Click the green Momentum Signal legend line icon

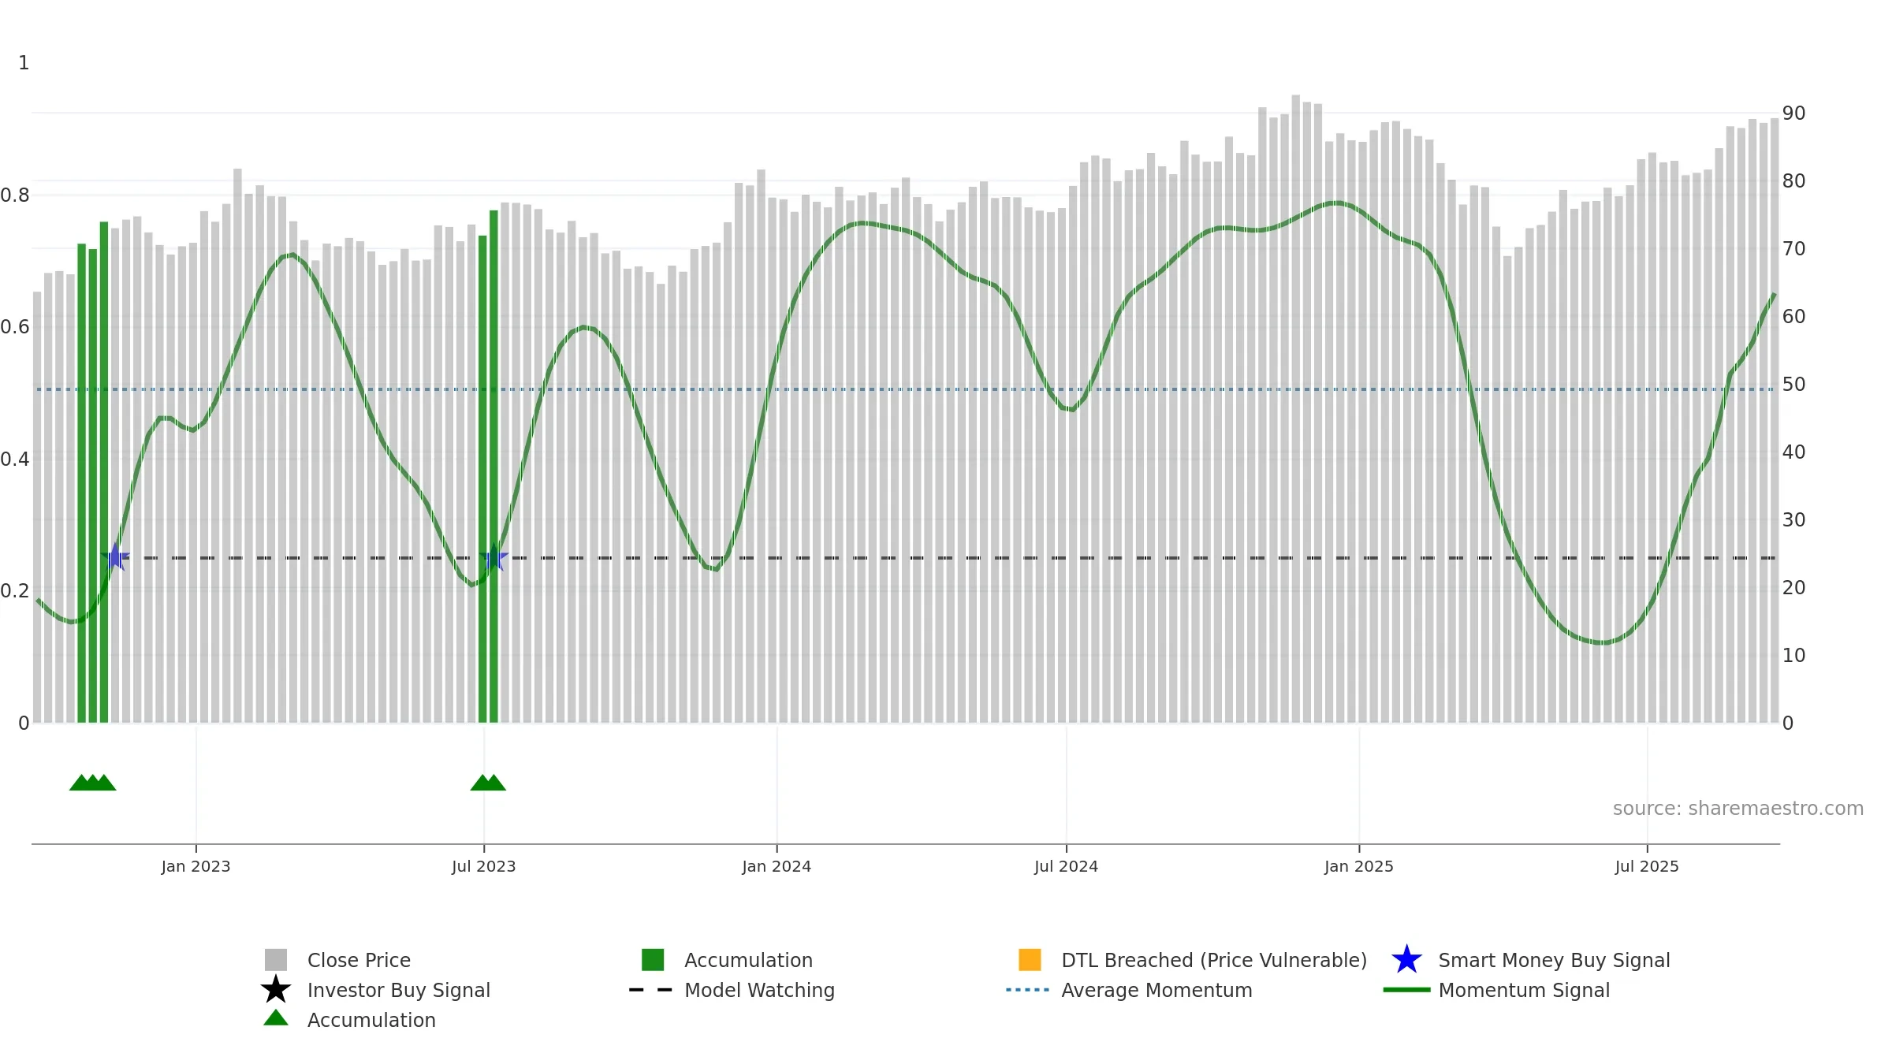click(x=1406, y=990)
